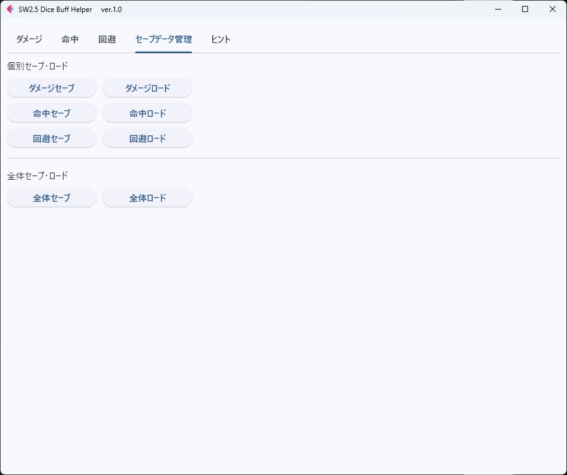Select the 回避セーブ button
Viewport: 567px width, 475px height.
(51, 138)
